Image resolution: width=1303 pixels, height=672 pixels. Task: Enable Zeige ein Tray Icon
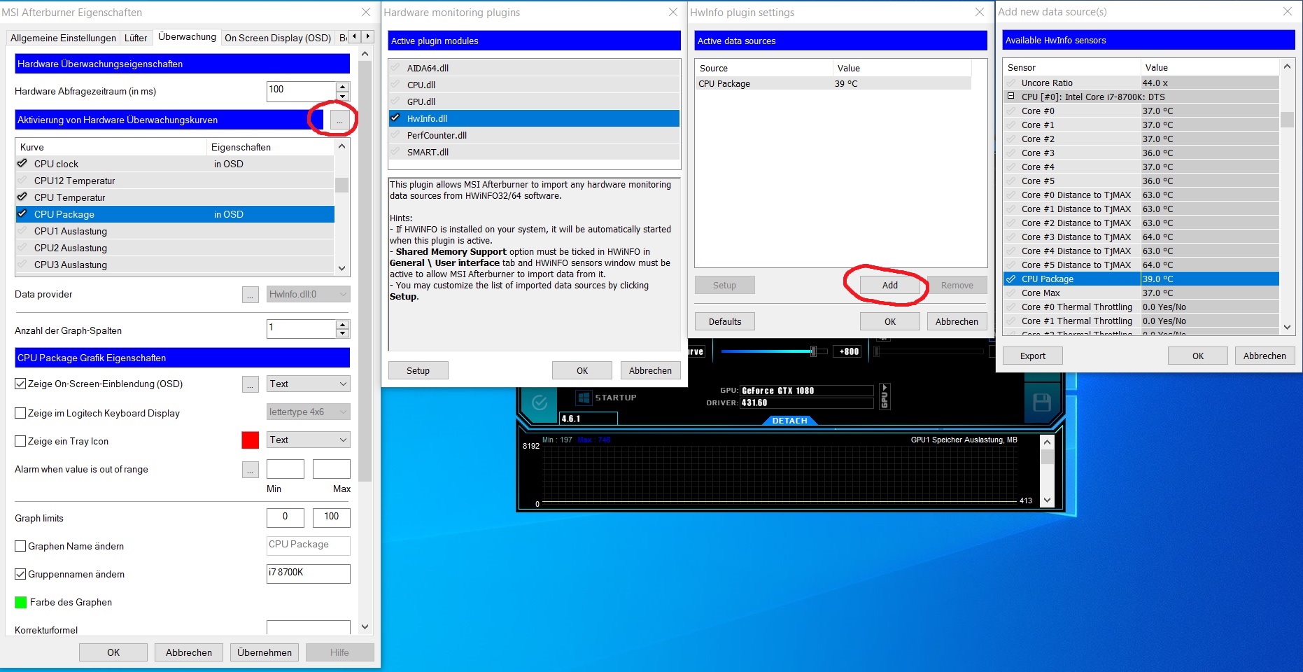20,441
